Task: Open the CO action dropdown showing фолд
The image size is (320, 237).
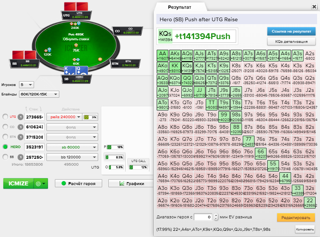Action: pyautogui.click(x=72, y=127)
